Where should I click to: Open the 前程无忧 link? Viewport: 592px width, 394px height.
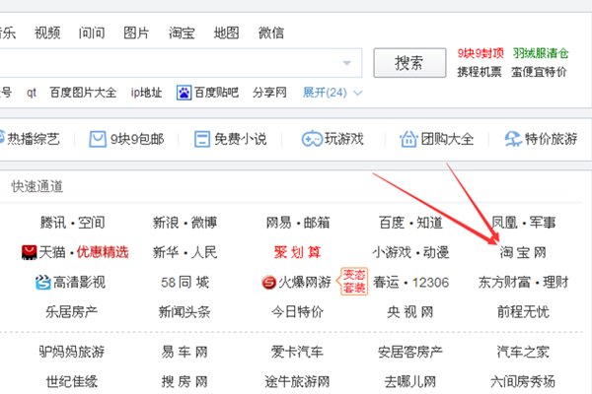523,312
